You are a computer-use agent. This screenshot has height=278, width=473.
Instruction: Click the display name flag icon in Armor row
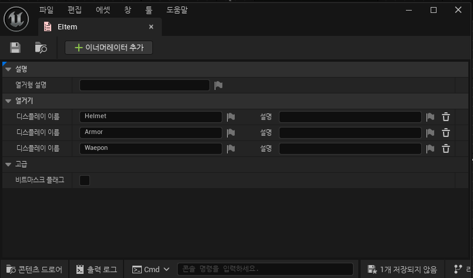pyautogui.click(x=231, y=133)
